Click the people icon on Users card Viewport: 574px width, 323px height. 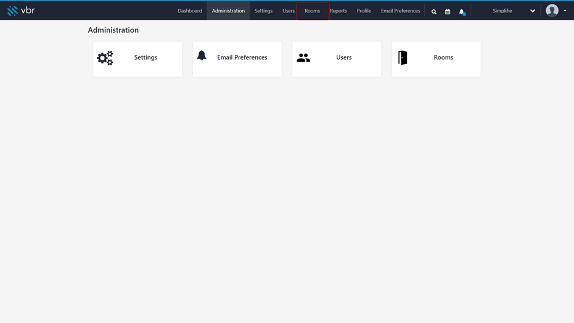pyautogui.click(x=303, y=58)
